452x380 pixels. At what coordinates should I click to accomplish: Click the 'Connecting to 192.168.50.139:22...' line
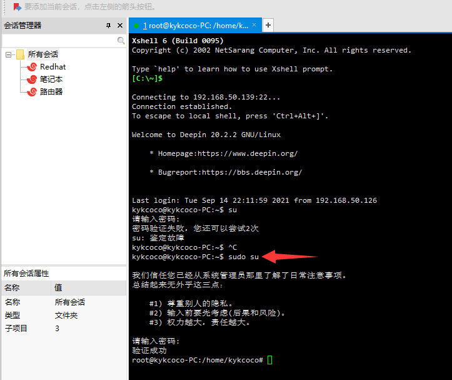pos(206,97)
